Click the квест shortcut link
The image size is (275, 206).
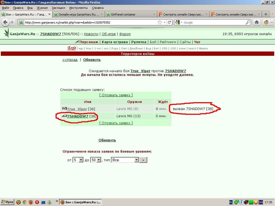click(x=192, y=48)
